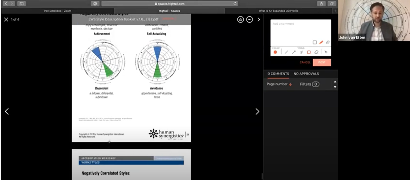Switch to the Post Attendee - Zoom tab

[x=58, y=11]
